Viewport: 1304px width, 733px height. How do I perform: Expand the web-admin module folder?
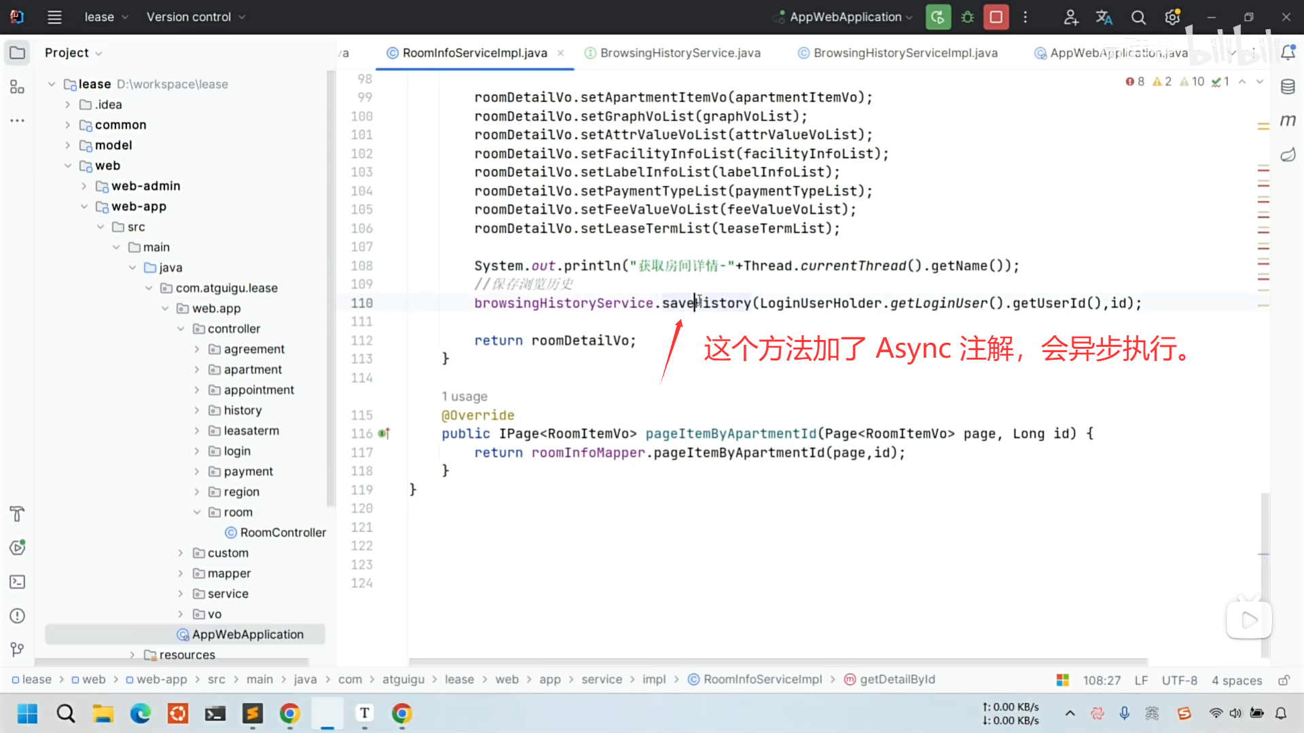pyautogui.click(x=84, y=186)
